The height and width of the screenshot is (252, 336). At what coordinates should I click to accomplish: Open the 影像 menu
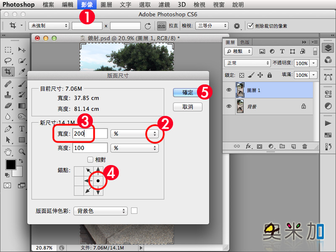[x=87, y=5]
